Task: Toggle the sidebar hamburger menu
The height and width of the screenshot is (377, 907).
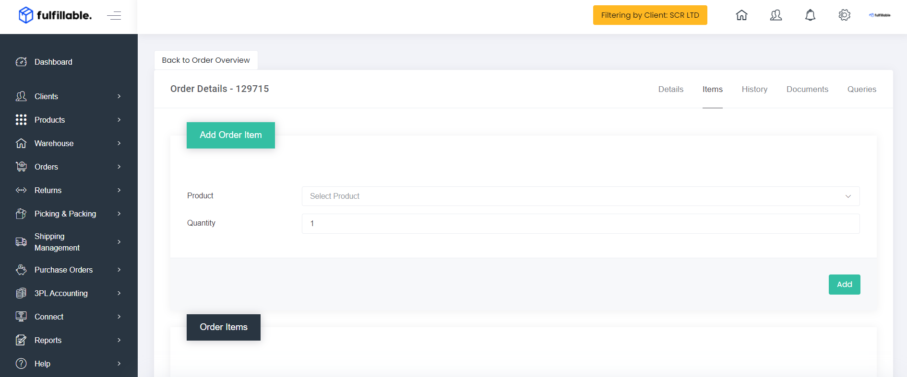Action: point(114,16)
